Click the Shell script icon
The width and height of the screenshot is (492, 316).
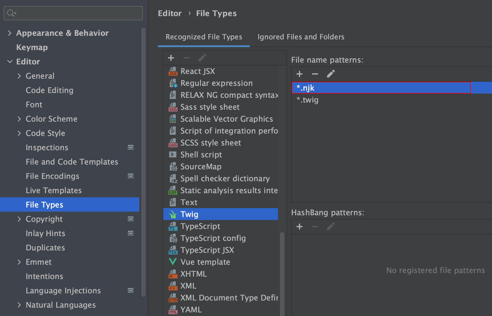[173, 154]
